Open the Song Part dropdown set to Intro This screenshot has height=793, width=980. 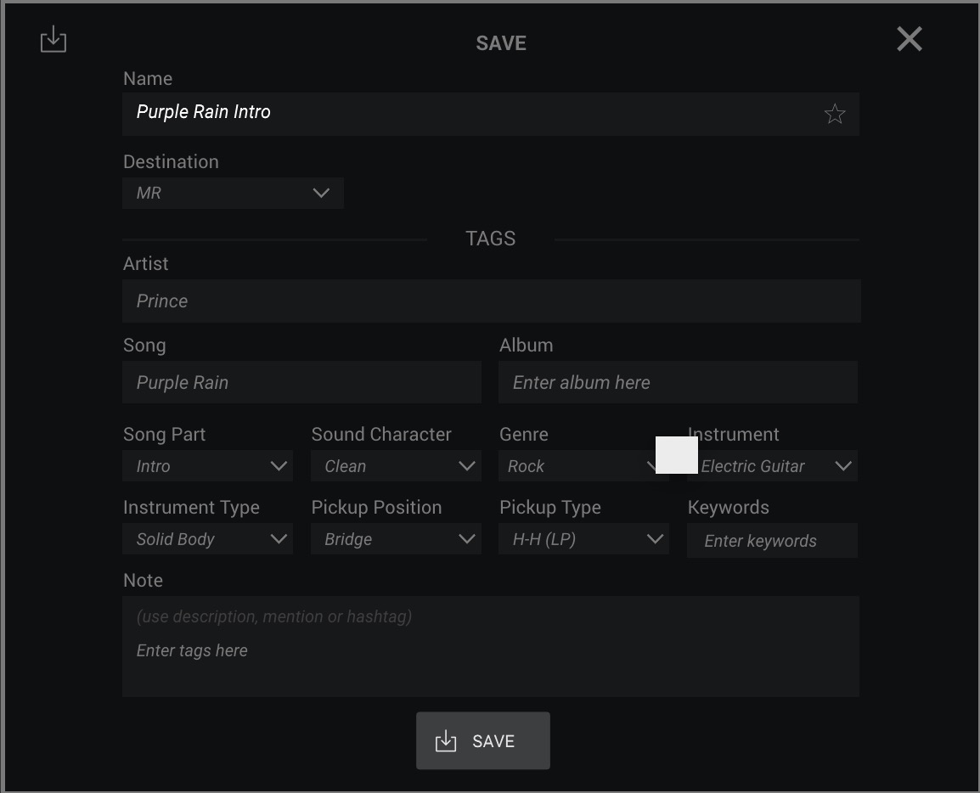207,465
